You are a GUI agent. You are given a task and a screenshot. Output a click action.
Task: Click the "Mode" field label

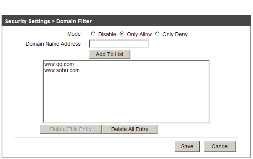[74, 34]
